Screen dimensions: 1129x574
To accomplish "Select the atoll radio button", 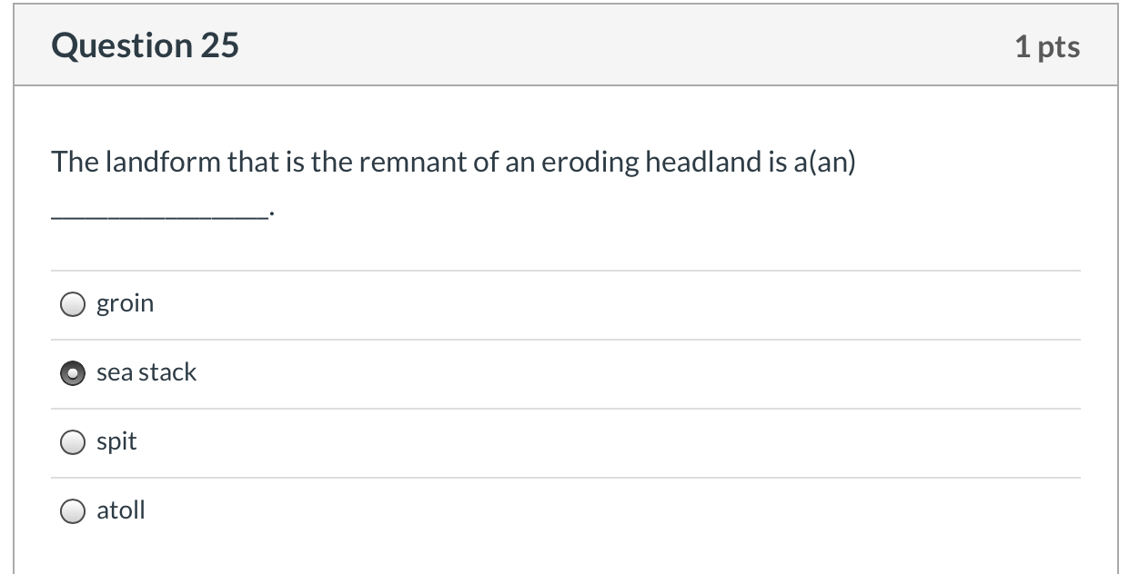I will click(x=72, y=510).
